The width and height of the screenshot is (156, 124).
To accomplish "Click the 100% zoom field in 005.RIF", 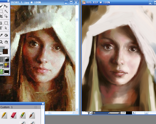I will click(123, 113).
